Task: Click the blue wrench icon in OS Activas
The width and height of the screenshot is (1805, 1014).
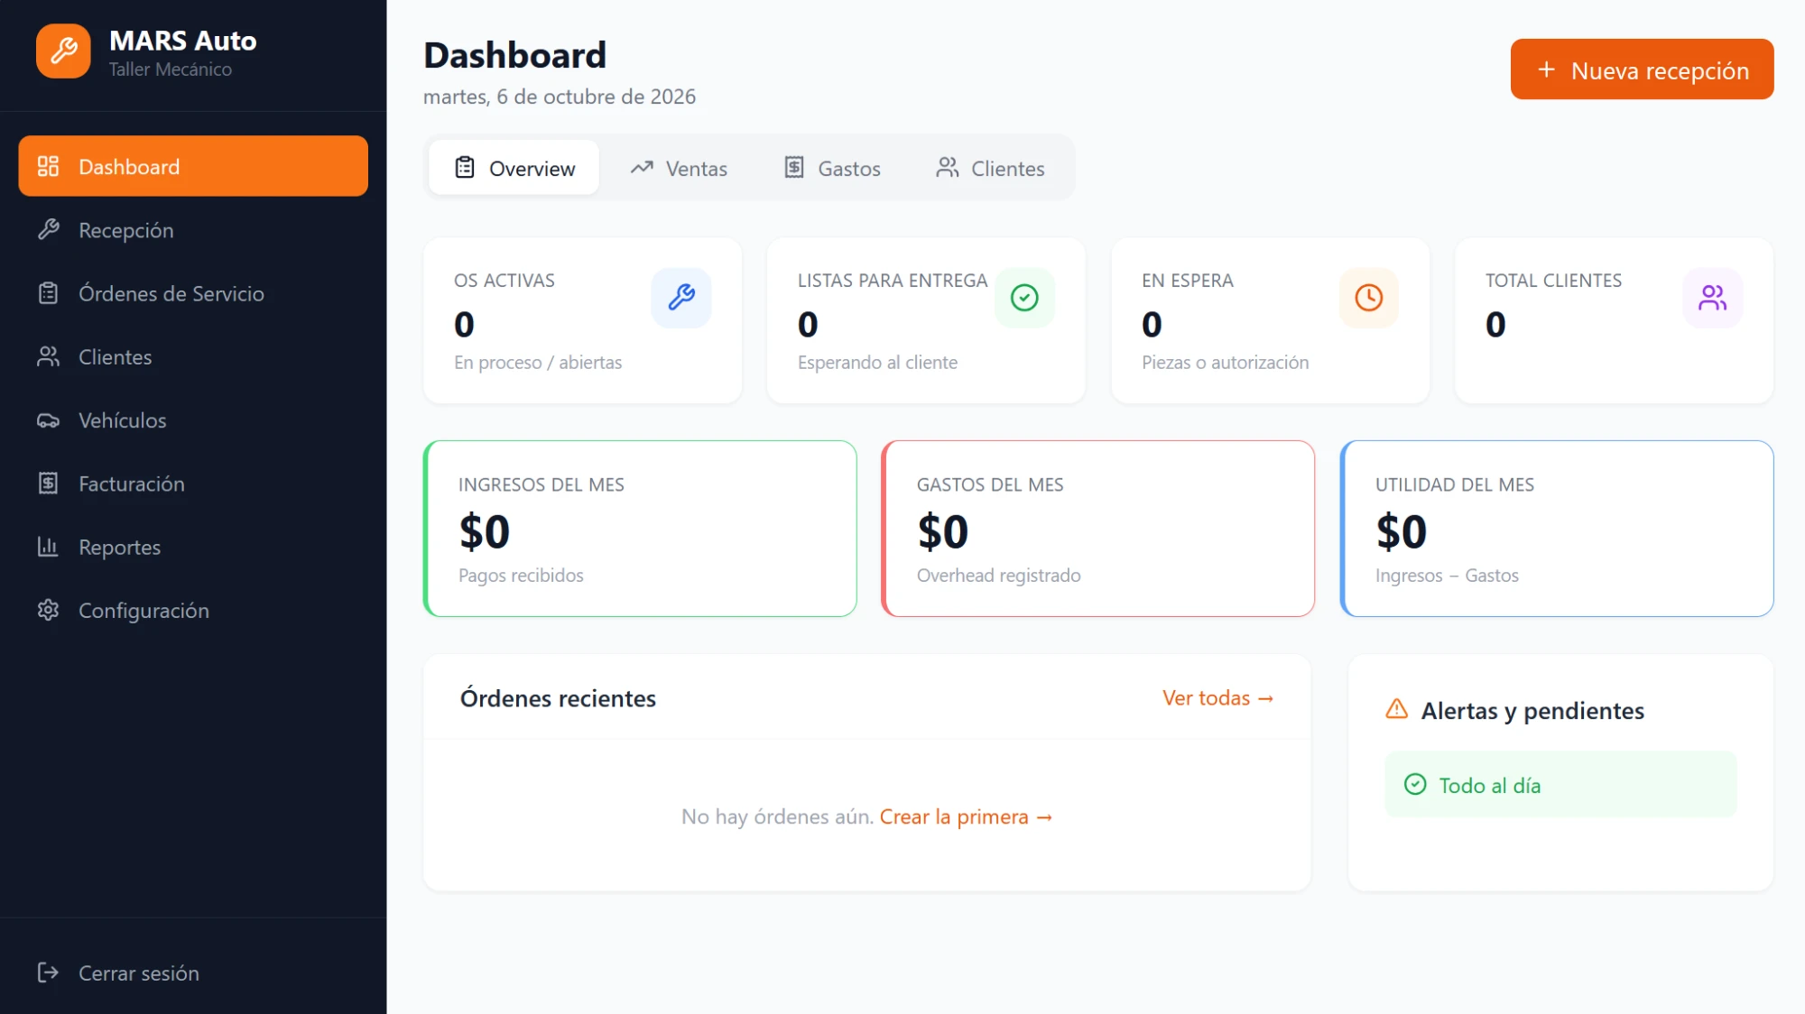Action: coord(681,298)
